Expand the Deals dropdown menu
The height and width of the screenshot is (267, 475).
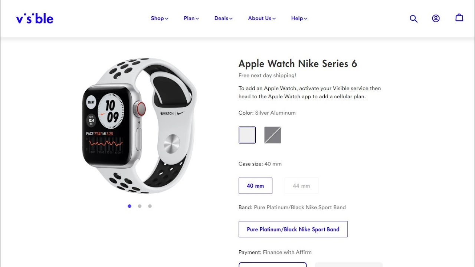[x=223, y=18]
